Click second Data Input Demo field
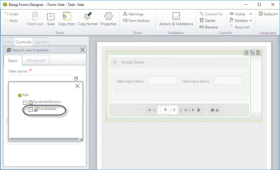280x170 pixels. point(228,80)
